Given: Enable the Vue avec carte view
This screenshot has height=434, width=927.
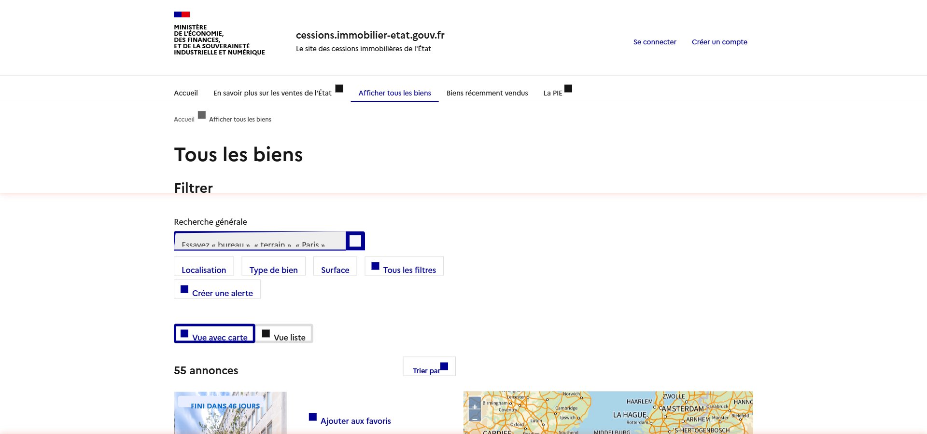Looking at the screenshot, I should 214,334.
